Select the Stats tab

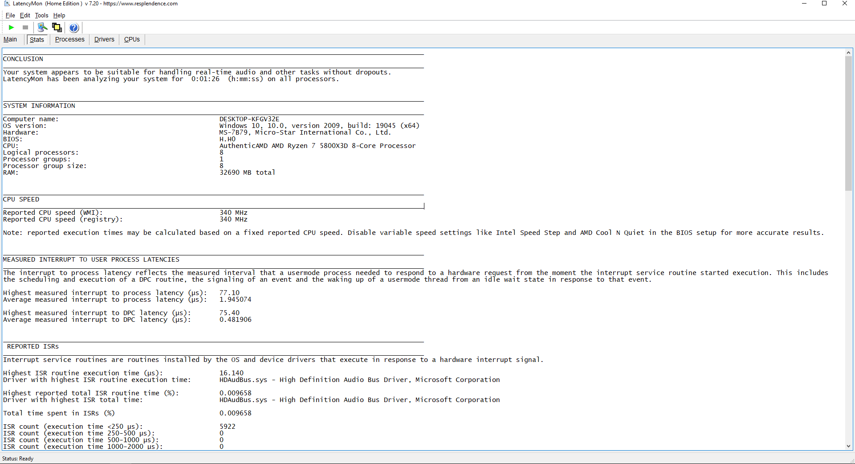click(37, 40)
